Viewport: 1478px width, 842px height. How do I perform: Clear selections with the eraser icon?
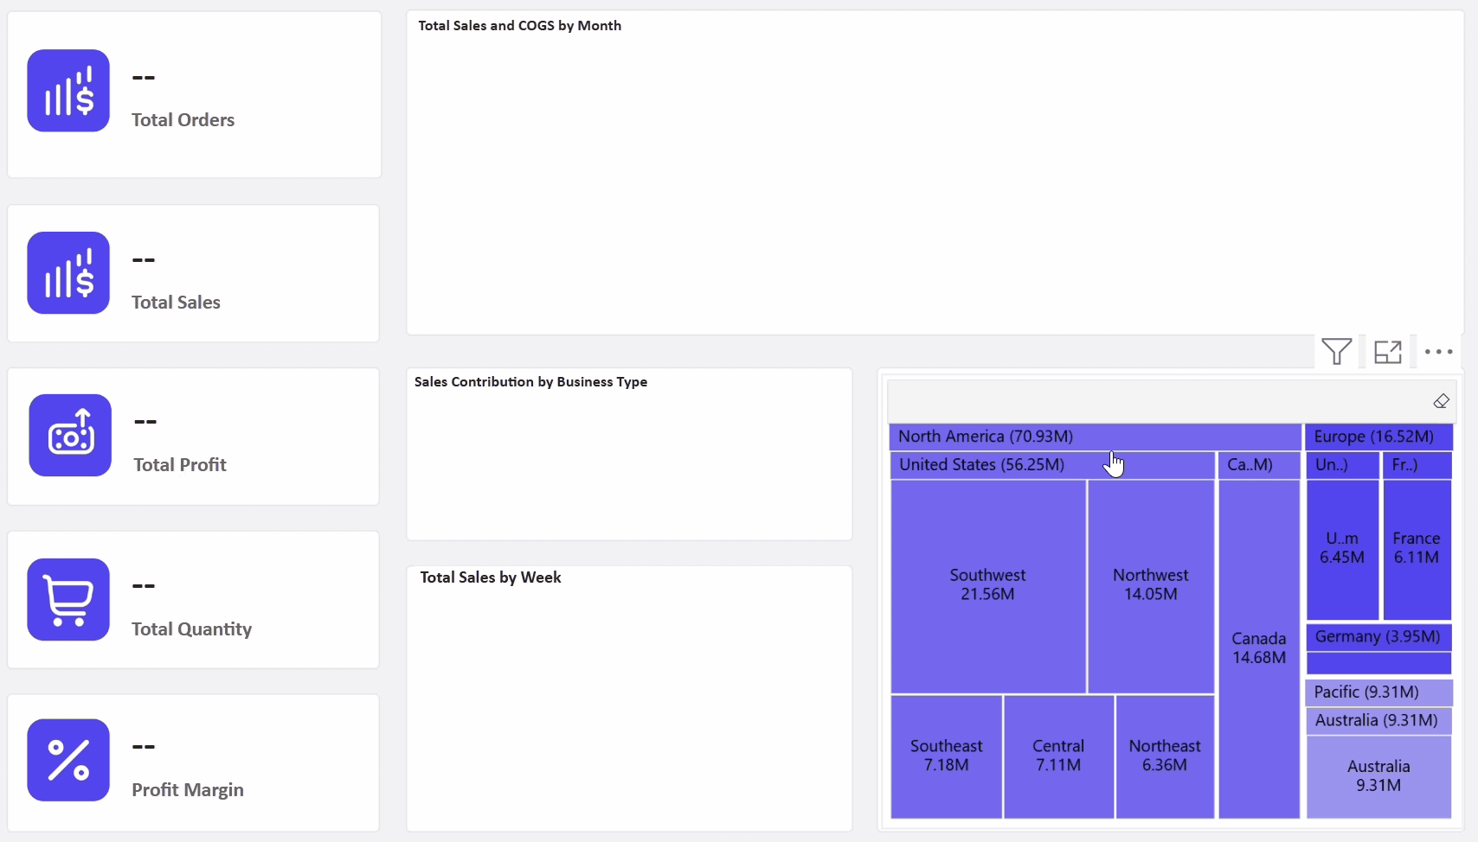pos(1441,401)
